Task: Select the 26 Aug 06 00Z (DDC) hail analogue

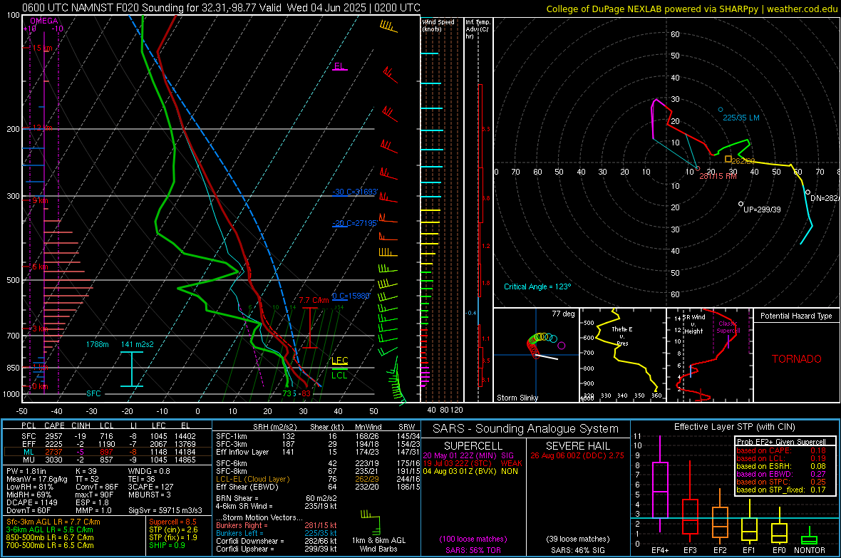Action: point(577,455)
